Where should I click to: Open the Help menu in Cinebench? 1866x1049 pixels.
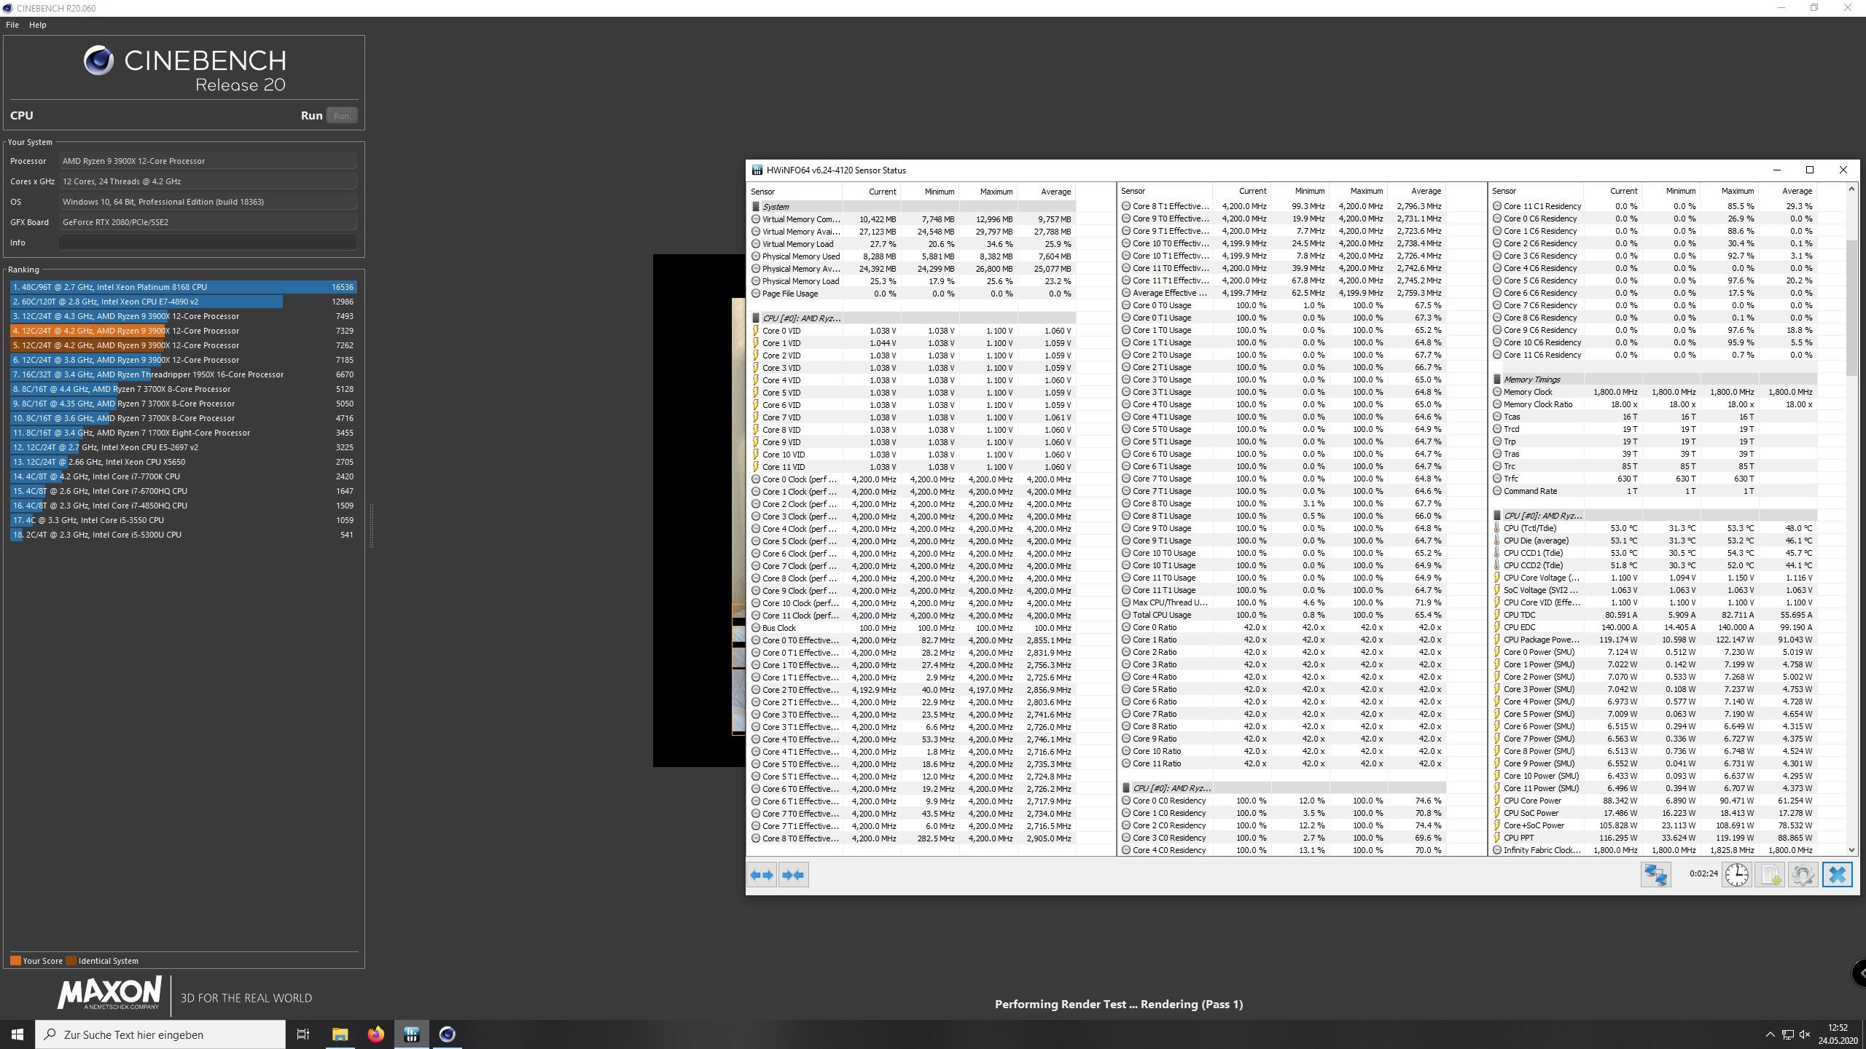(x=37, y=25)
